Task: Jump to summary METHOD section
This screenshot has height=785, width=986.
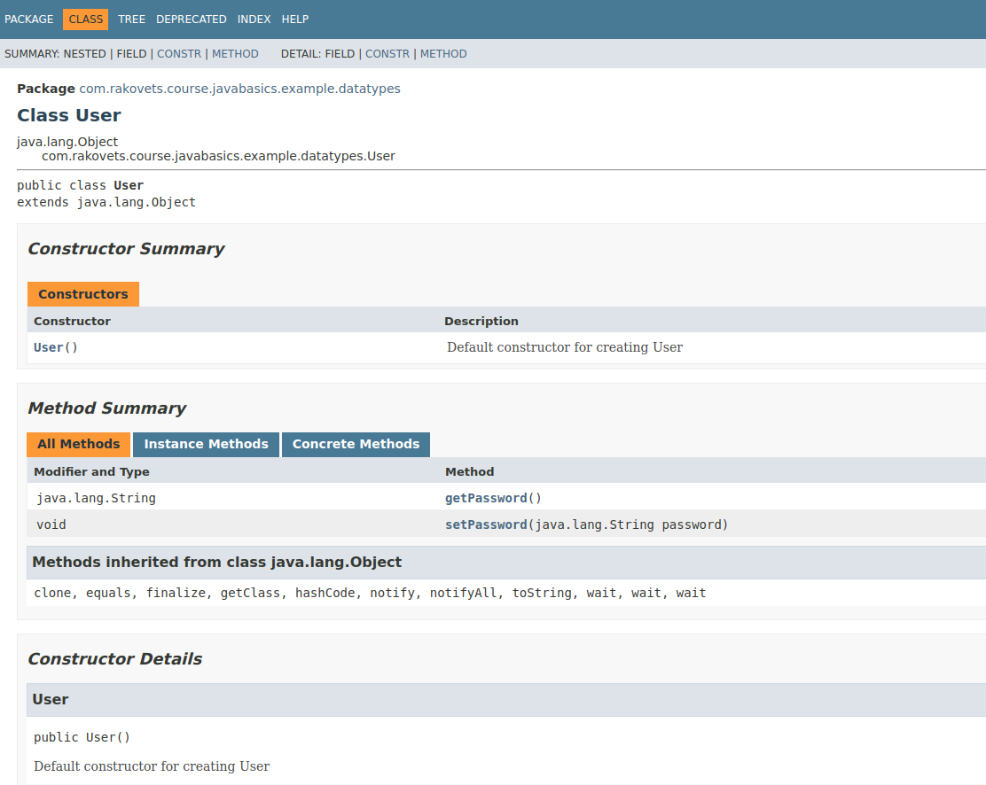Action: [x=235, y=54]
